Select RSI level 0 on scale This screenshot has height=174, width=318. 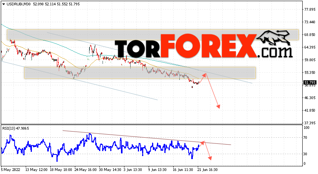tap(305, 164)
